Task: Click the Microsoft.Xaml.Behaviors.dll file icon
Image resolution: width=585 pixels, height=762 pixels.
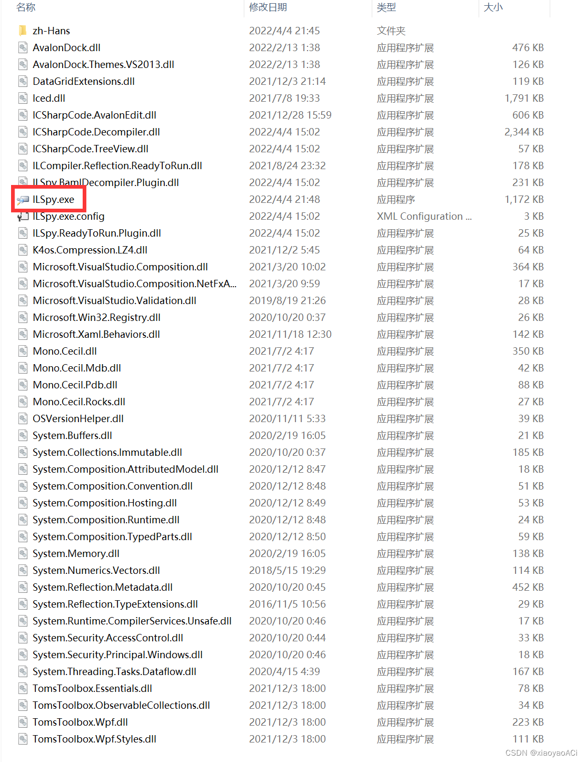Action: pyautogui.click(x=23, y=334)
